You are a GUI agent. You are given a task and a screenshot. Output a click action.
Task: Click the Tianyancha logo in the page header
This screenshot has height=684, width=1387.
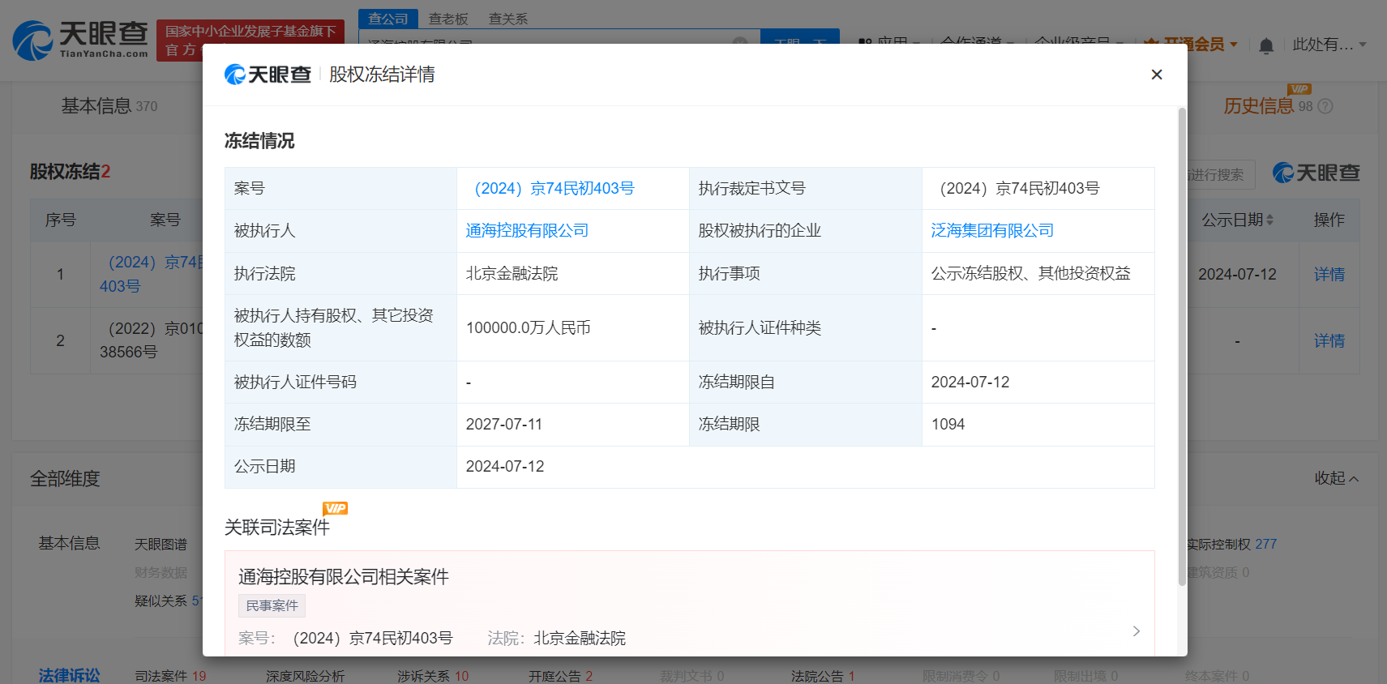coord(80,40)
